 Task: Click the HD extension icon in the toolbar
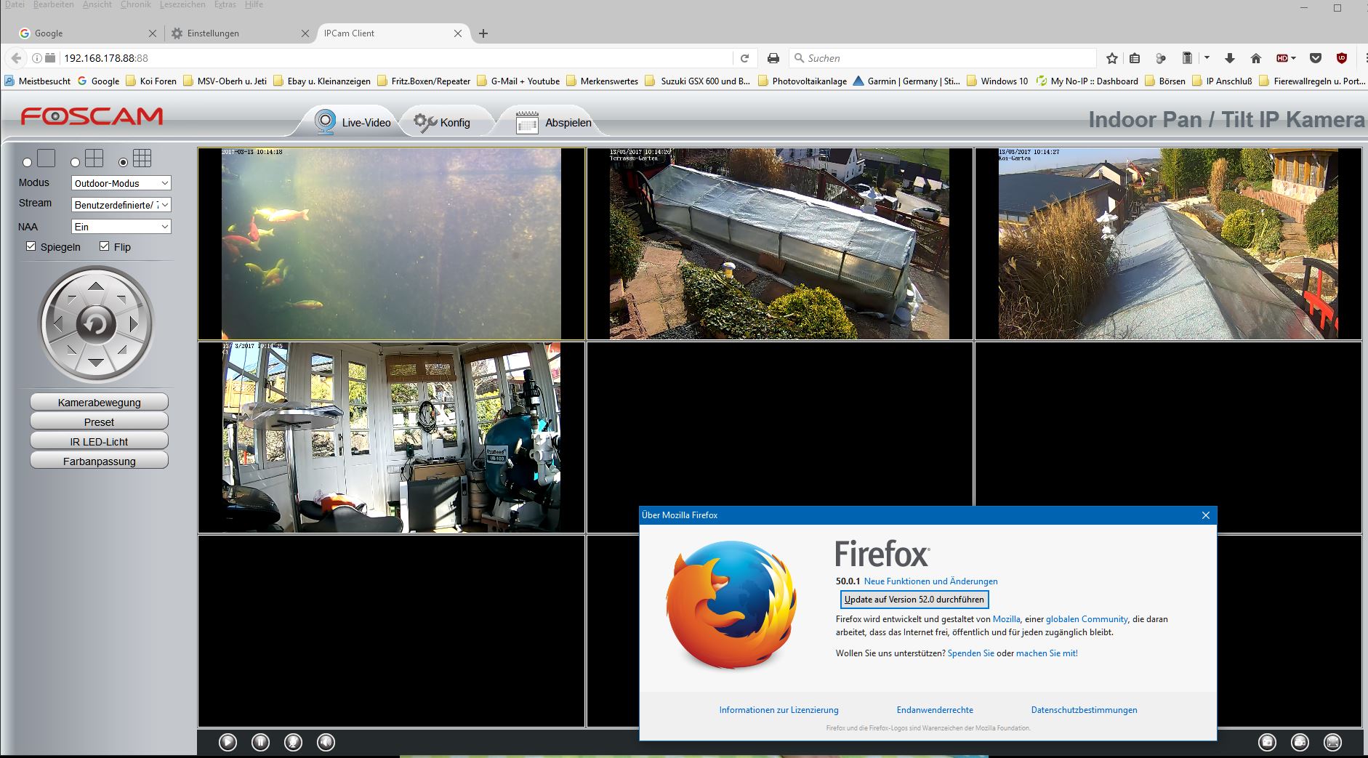[1284, 58]
